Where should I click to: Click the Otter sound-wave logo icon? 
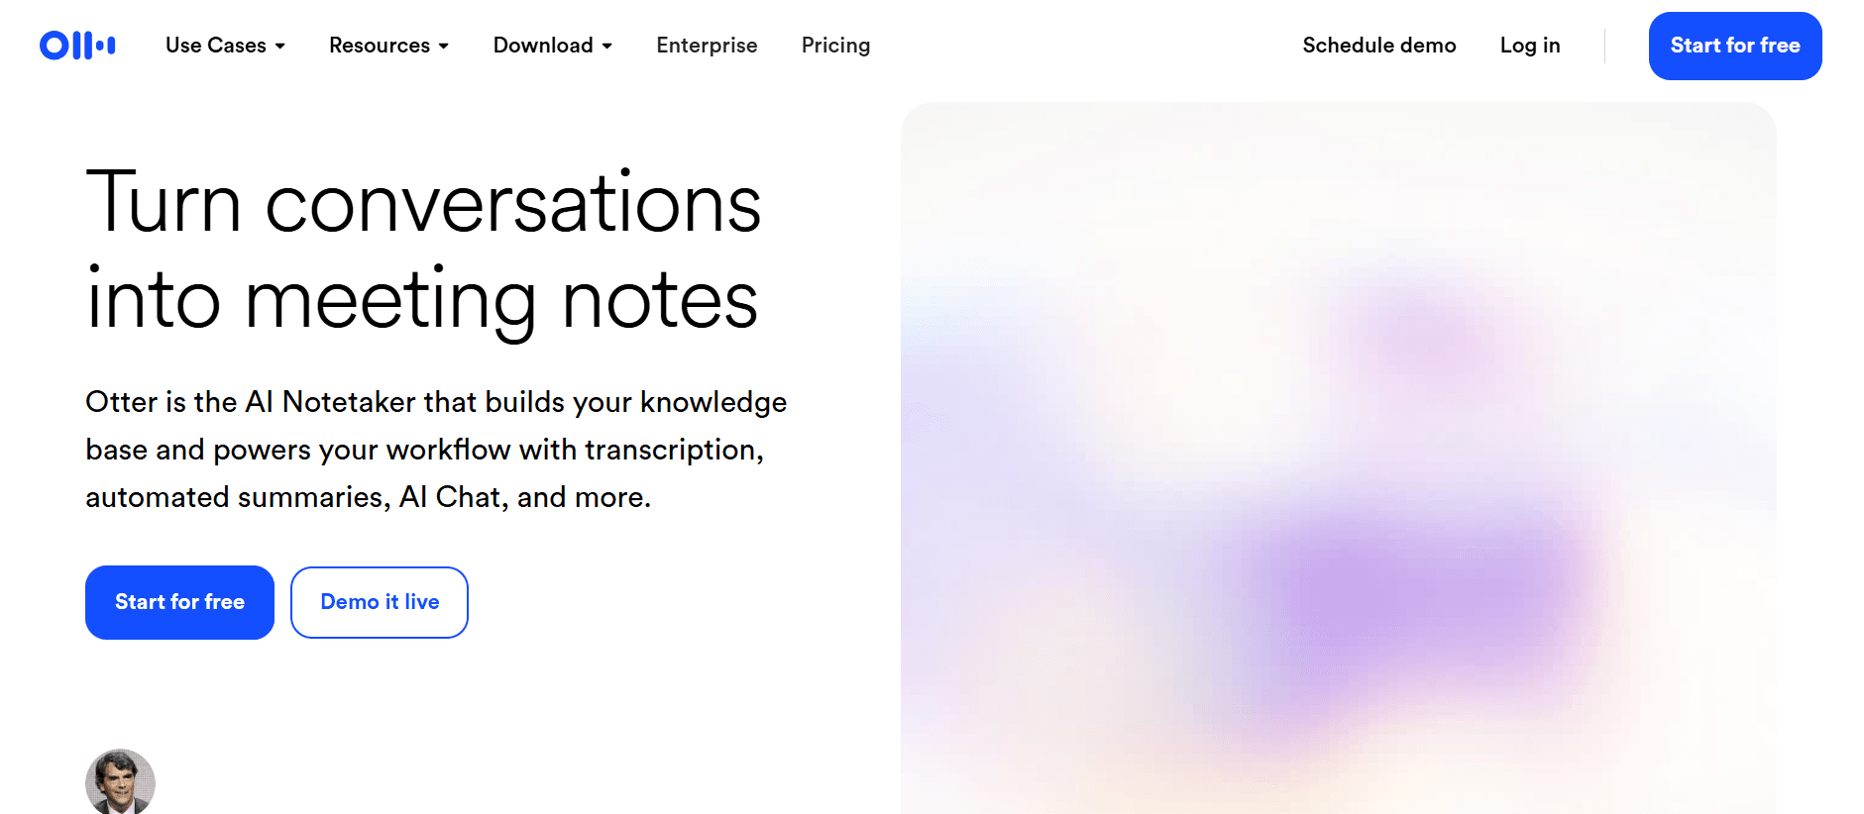pyautogui.click(x=77, y=45)
